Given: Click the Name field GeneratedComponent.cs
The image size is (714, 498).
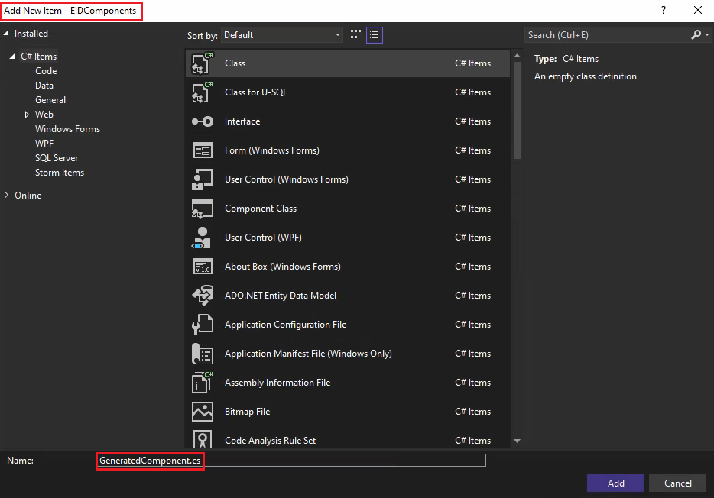Looking at the screenshot, I should coord(291,461).
